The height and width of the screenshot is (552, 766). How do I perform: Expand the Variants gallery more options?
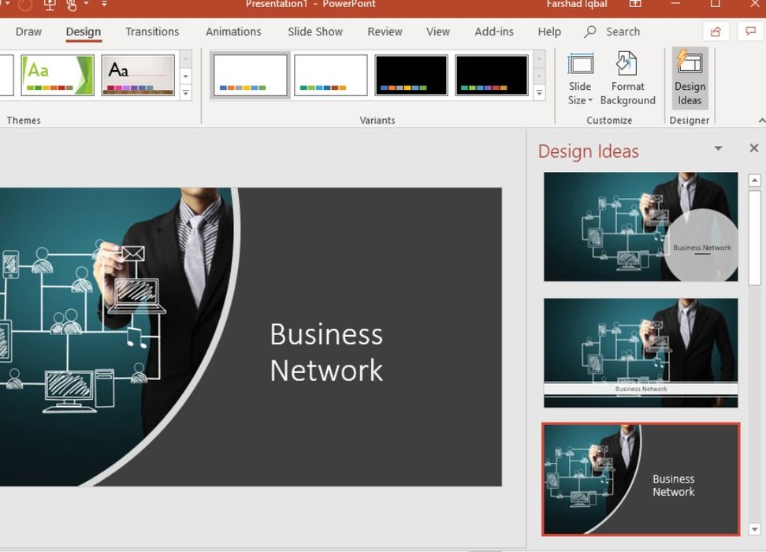539,92
